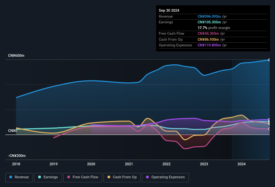Viewport: 275px width, 187px height.
Task: Click the teal Earnings legend dot
Action: tap(40, 177)
